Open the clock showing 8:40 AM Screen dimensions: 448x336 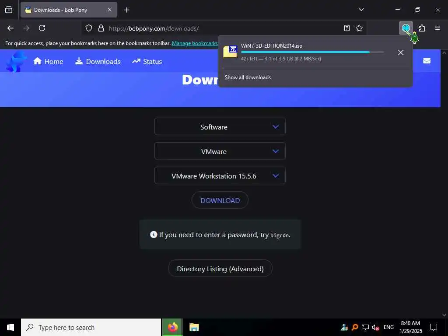coord(410,327)
